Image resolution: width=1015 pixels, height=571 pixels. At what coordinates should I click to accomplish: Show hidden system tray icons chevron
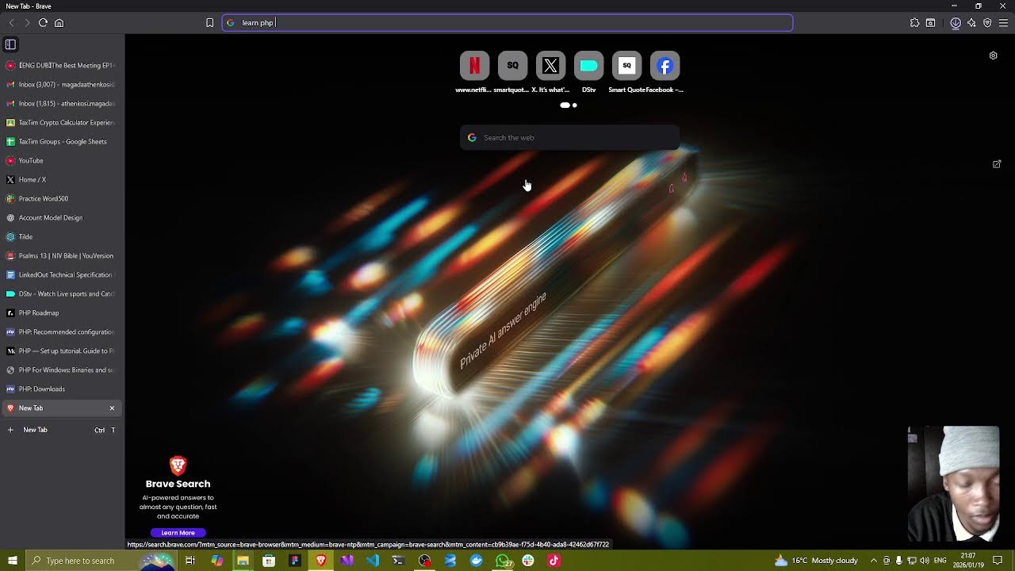point(874,561)
